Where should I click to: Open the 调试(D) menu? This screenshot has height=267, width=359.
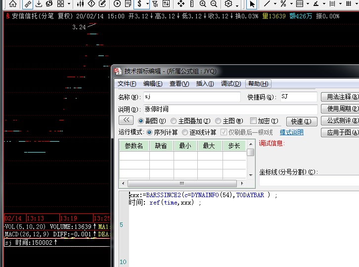(x=231, y=84)
